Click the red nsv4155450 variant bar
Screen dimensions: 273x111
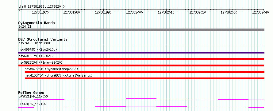click(145, 78)
